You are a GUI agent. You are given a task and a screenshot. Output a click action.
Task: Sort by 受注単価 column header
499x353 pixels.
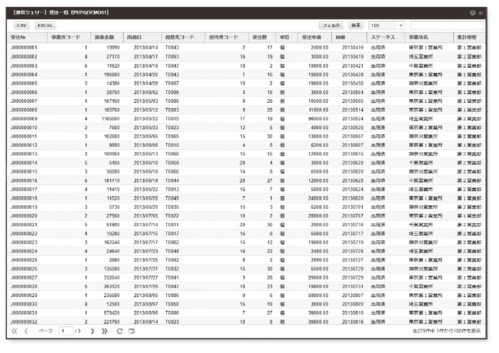[314, 38]
